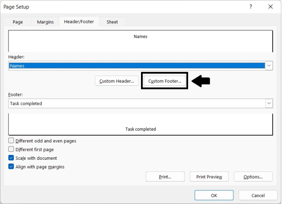Enable Different odd and even pages
Screen dimensions: 282x204
coord(11,141)
